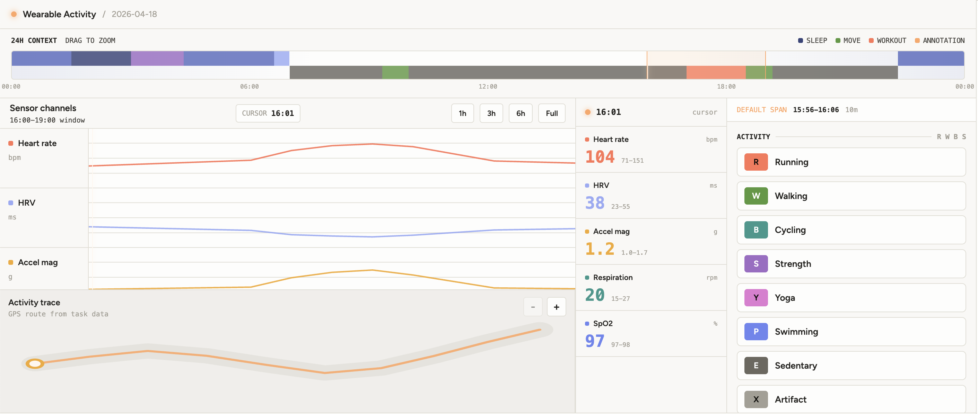The width and height of the screenshot is (978, 414).
Task: Click the orange dot beside Wearable Activity
Action: coord(14,14)
